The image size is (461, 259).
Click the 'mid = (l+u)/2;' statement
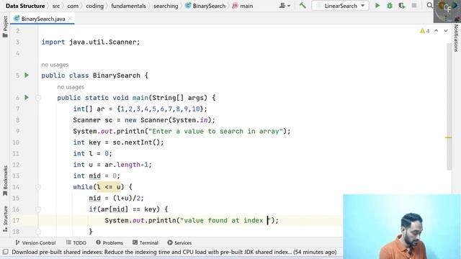117,199
